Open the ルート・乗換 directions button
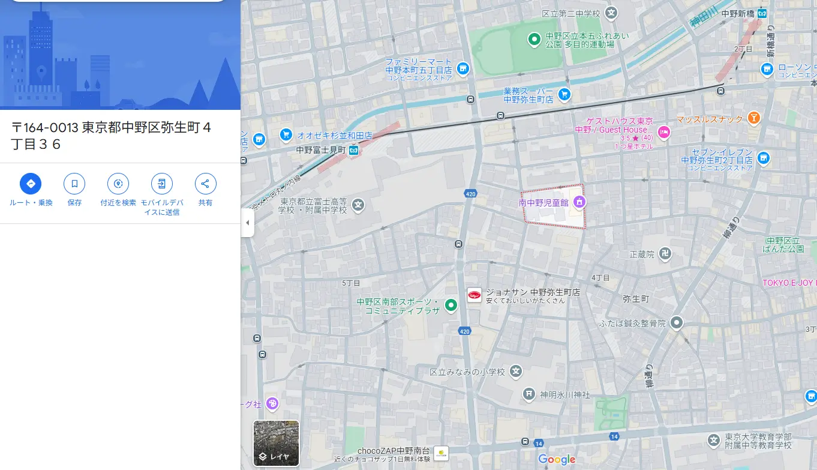The image size is (817, 470). point(31,184)
